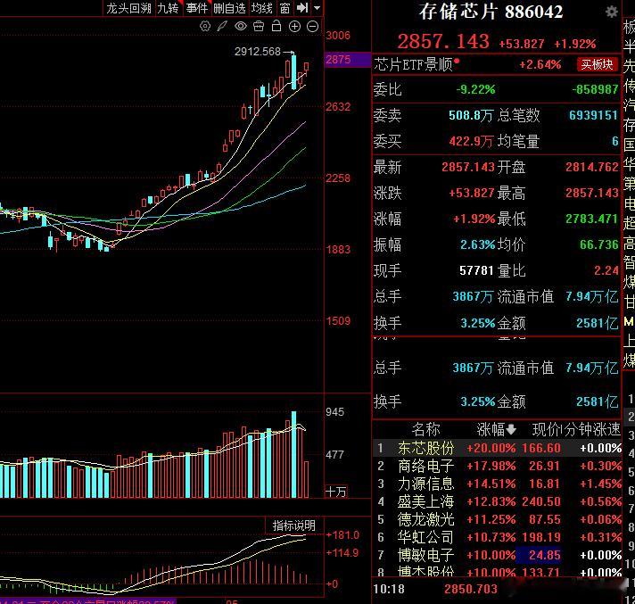
Task: Click the +181.0 MACD axis label
Action: click(342, 535)
